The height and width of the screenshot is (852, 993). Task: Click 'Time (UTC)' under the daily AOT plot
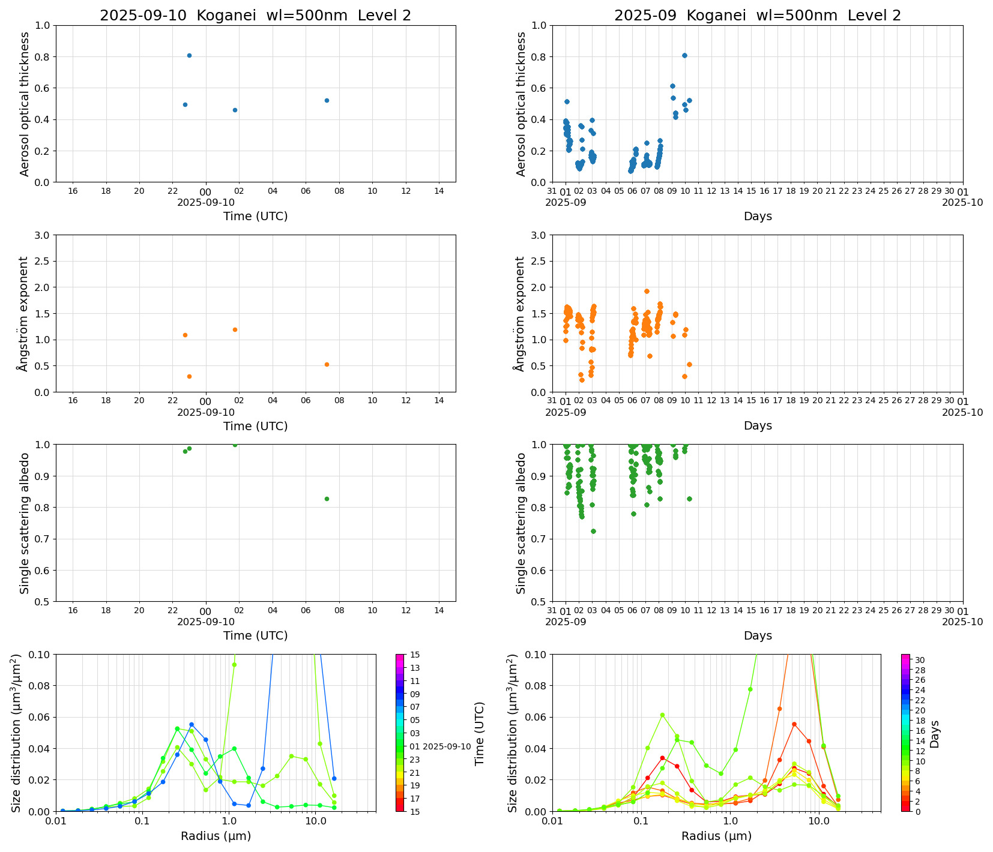(256, 216)
